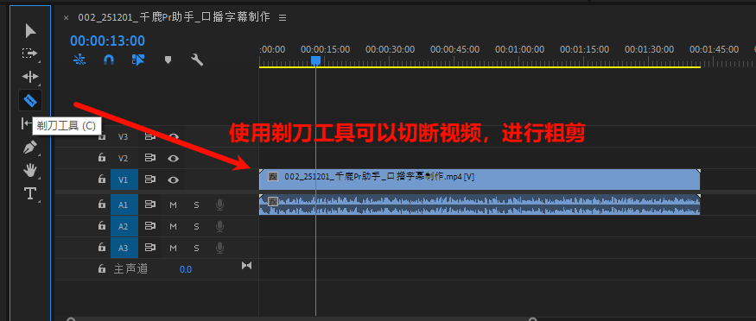
Task: Target the V3 track label
Action: 124,136
